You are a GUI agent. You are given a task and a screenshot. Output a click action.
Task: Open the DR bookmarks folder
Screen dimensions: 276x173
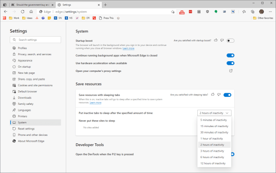(x=86, y=18)
